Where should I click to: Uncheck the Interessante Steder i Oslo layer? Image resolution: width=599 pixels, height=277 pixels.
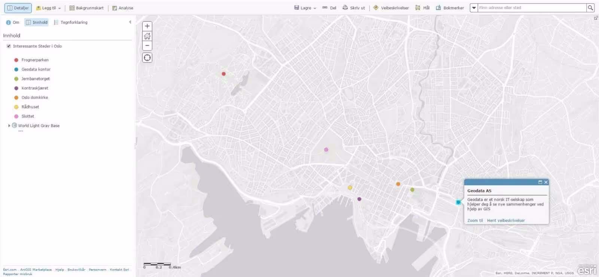9,46
